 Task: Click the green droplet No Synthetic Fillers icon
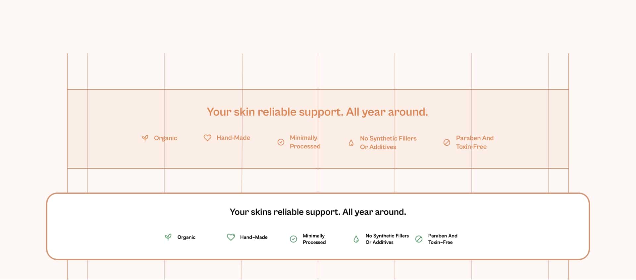[356, 239]
